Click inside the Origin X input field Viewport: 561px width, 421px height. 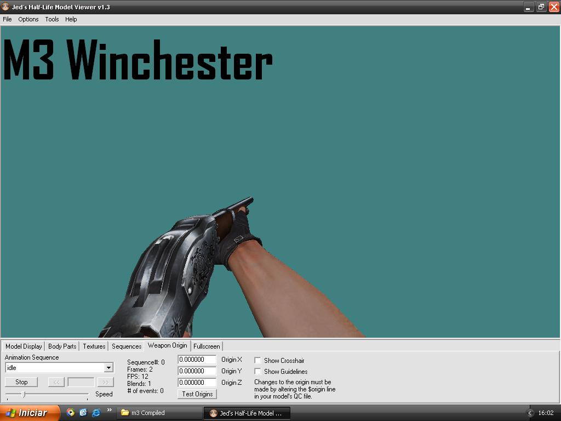197,360
